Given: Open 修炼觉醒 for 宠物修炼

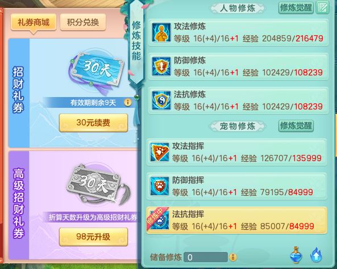Looking at the screenshot, I should point(296,125).
